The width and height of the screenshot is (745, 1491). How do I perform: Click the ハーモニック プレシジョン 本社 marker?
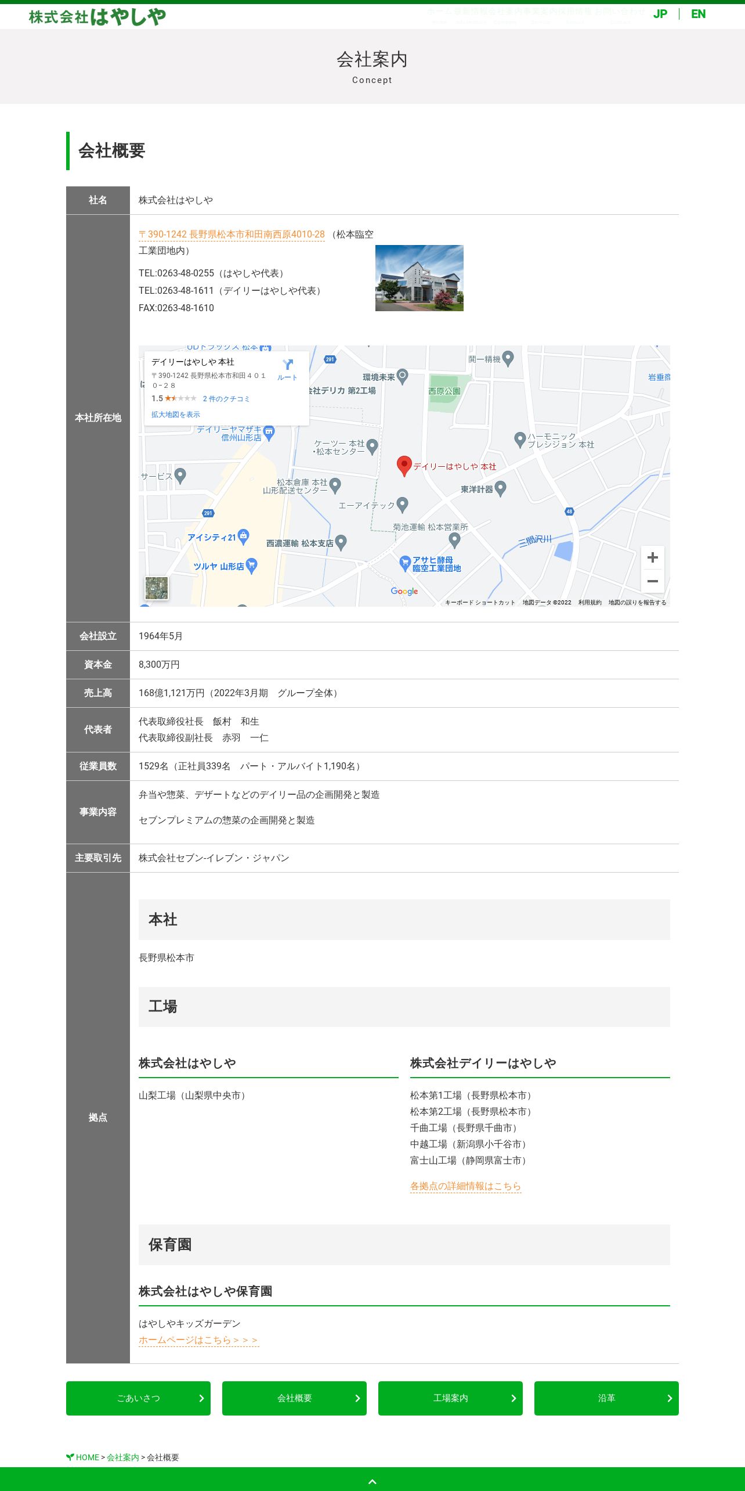coord(520,440)
